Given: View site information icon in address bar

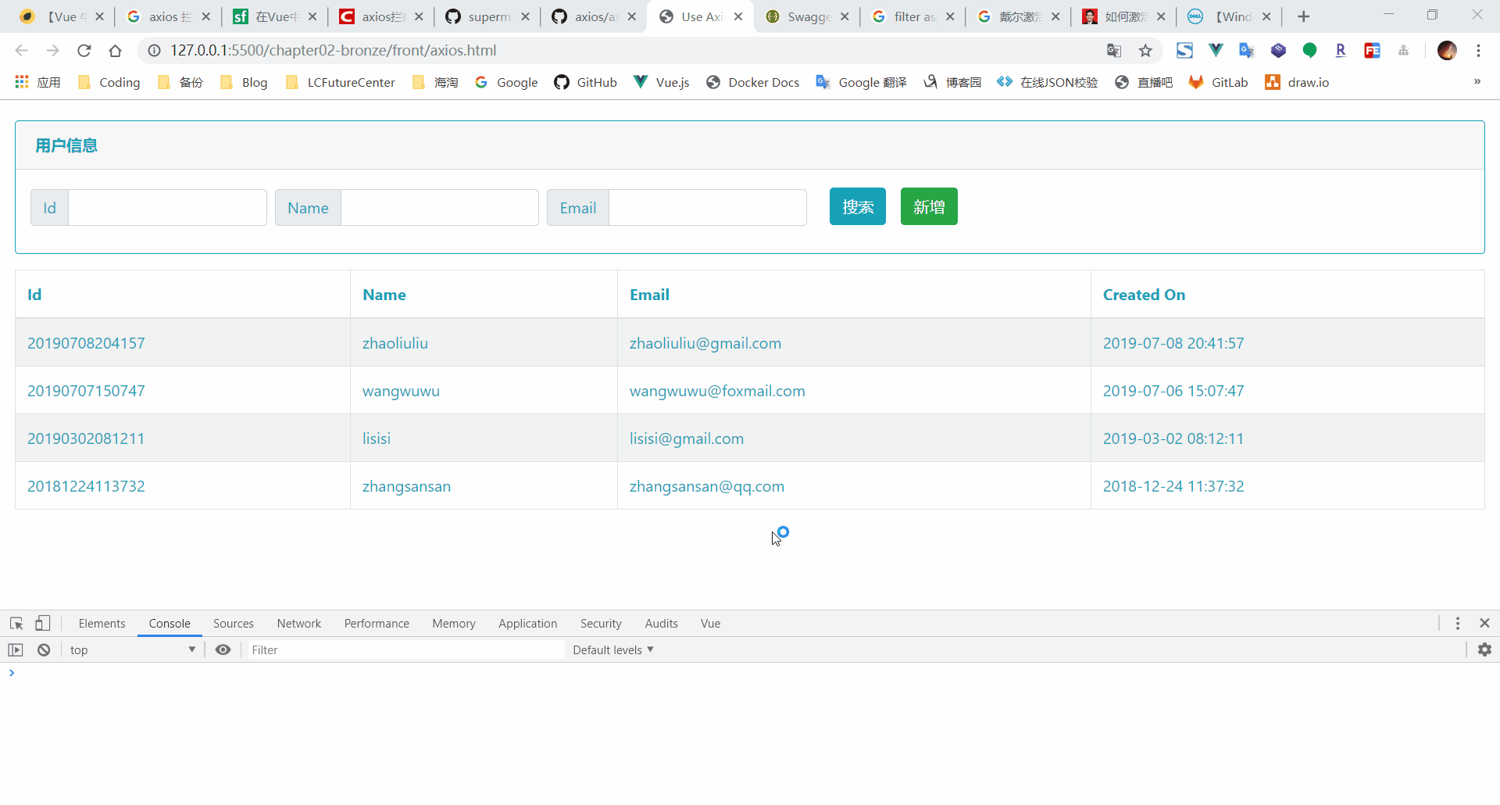Looking at the screenshot, I should (x=155, y=51).
